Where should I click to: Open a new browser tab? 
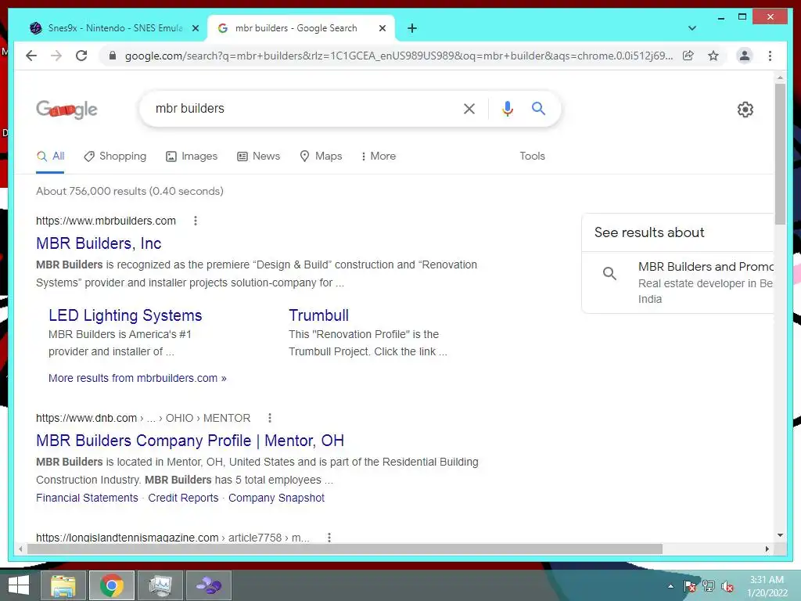point(412,28)
